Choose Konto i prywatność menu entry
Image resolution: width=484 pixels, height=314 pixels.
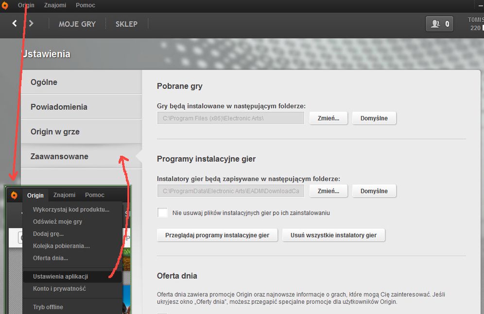click(72, 289)
